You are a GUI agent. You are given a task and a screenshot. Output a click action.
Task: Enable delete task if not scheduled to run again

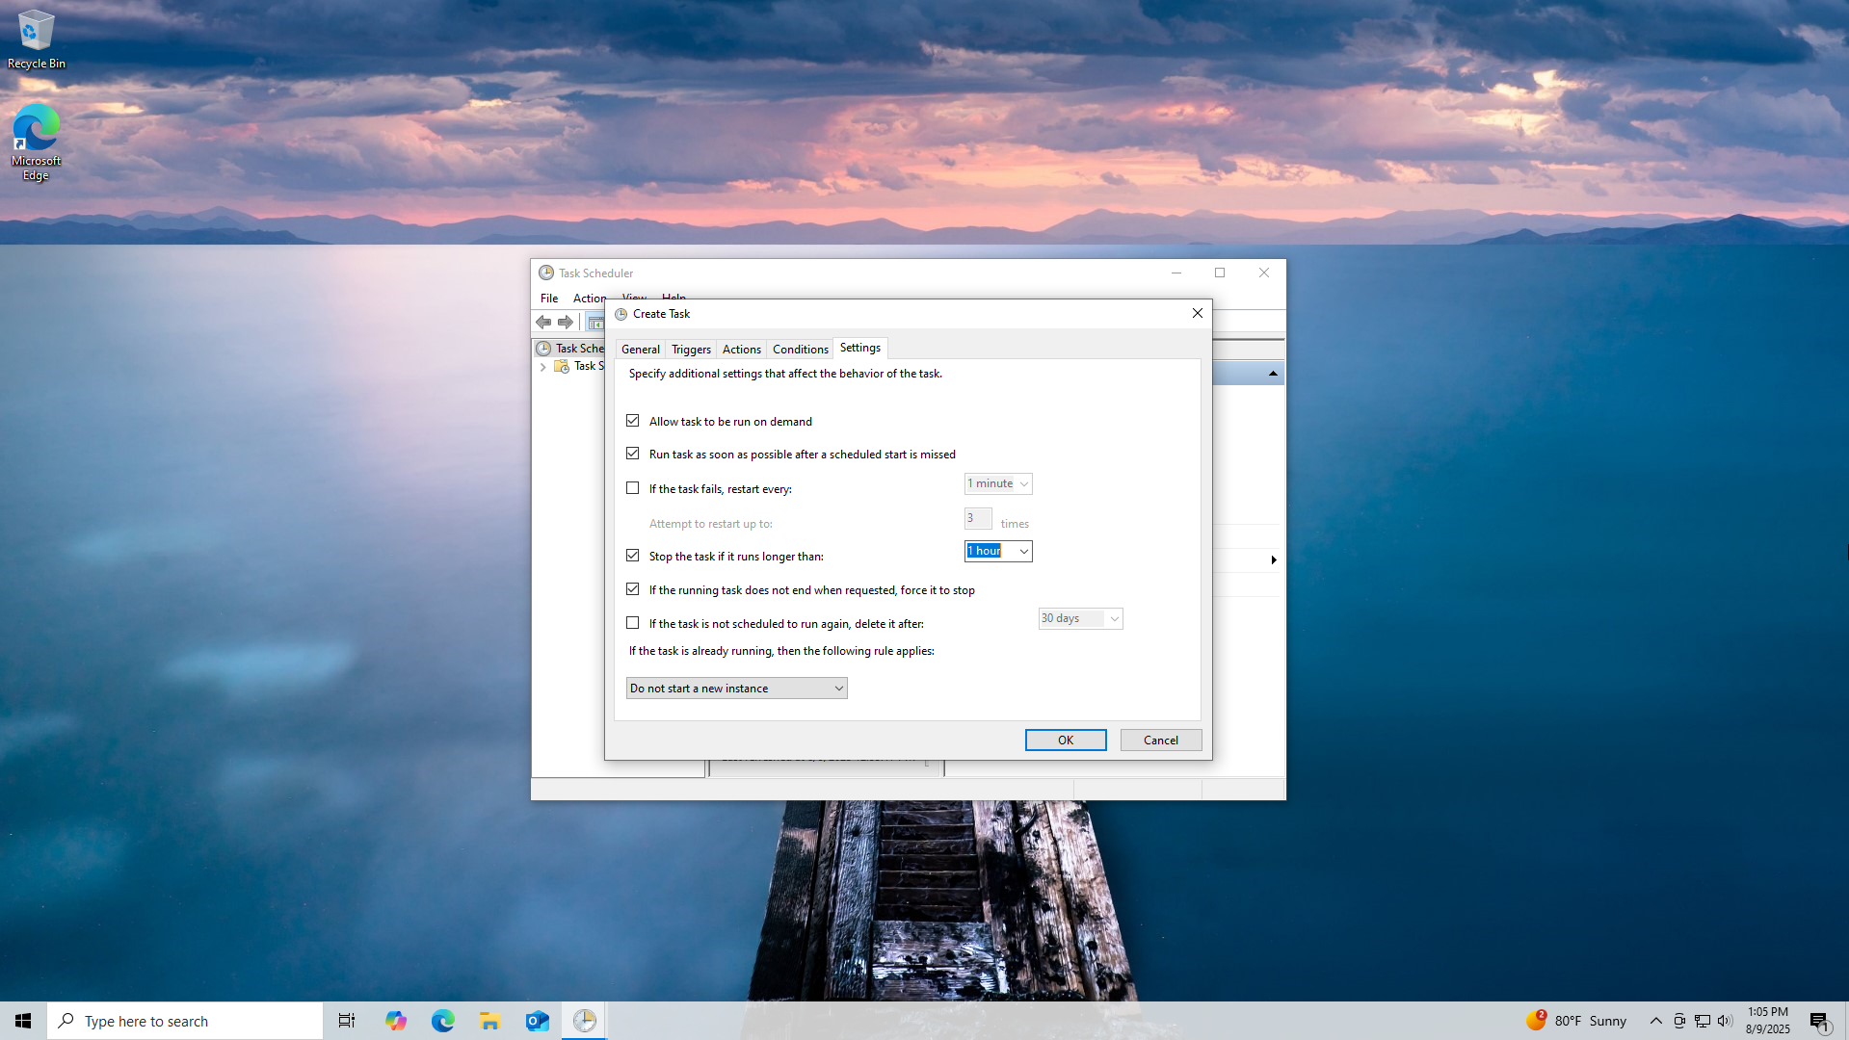633,623
